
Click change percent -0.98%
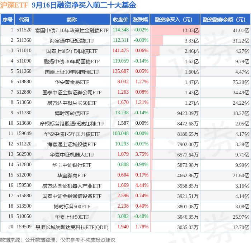(141, 165)
